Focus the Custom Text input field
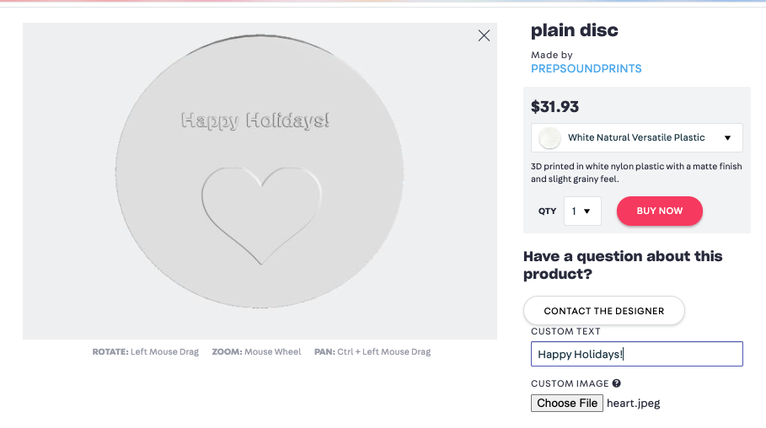 636,354
